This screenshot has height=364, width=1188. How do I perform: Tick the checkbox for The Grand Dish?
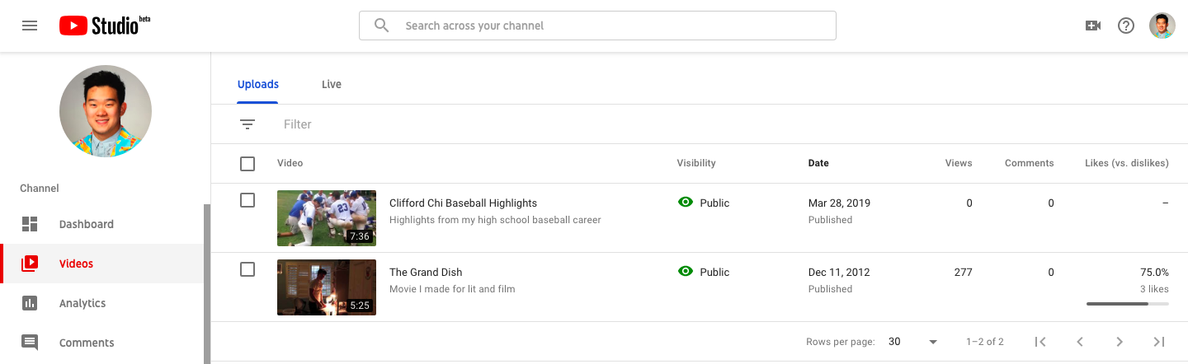pos(247,269)
